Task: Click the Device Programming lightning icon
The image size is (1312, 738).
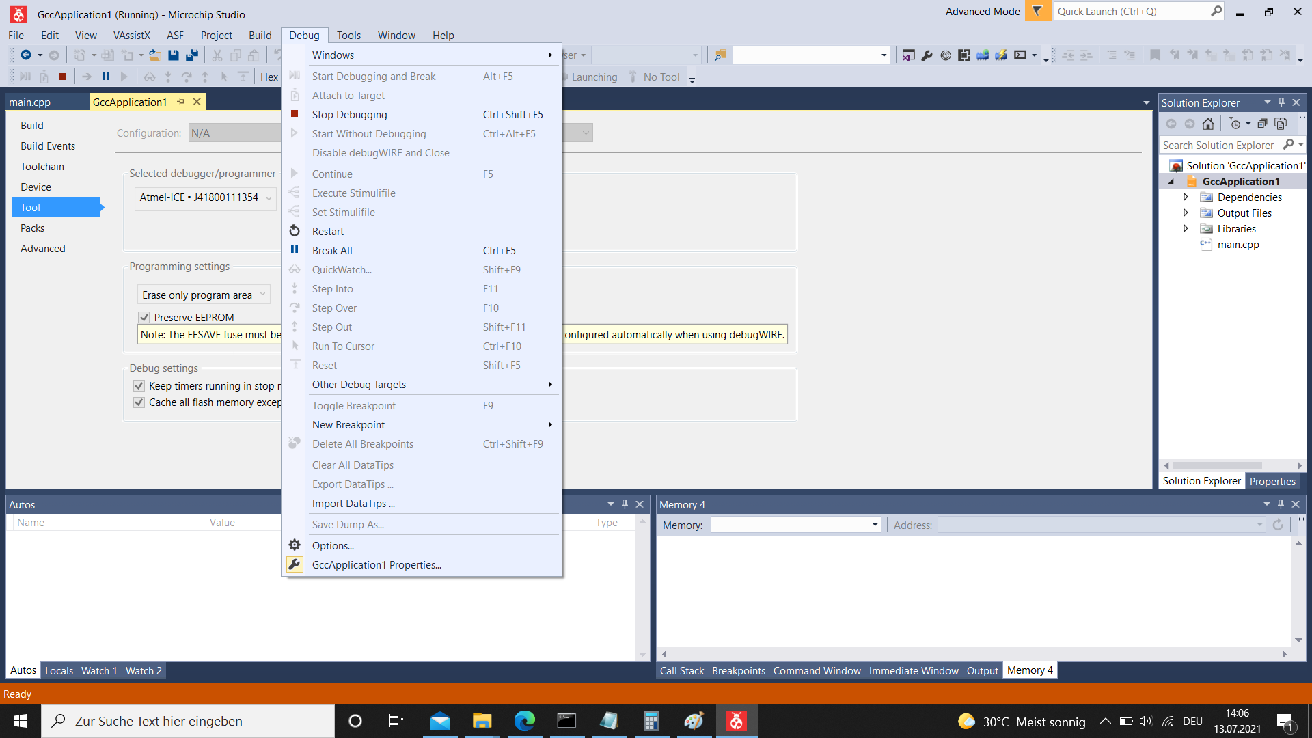Action: point(1001,55)
